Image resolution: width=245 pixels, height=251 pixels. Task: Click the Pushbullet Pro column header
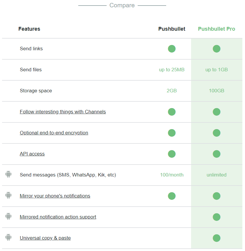coord(216,29)
